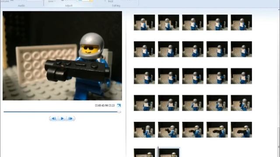This screenshot has width=280, height=157.
Task: Advance to the next frame
Action: (x=71, y=118)
